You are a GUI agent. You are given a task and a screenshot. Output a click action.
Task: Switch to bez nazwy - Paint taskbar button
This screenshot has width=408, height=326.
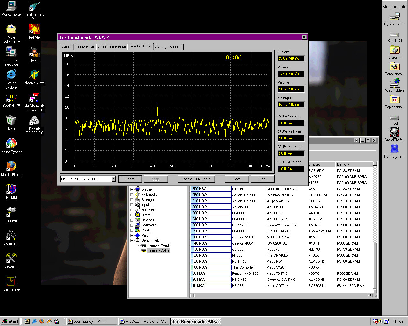(x=91, y=321)
